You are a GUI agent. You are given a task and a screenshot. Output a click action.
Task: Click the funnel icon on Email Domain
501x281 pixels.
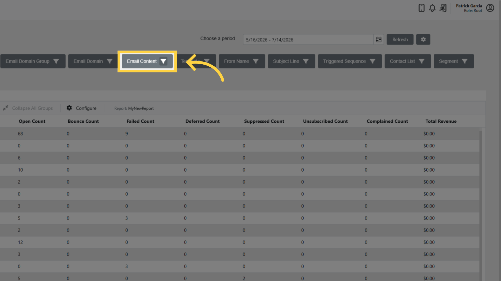[110, 61]
